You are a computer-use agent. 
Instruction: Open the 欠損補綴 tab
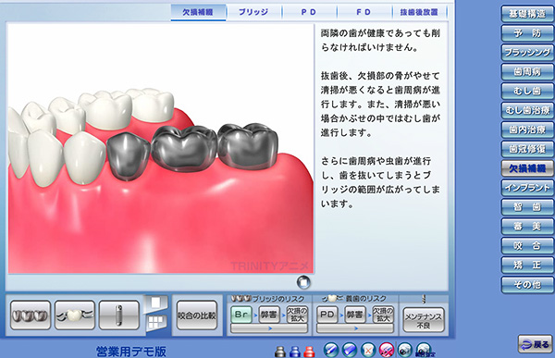coord(198,12)
